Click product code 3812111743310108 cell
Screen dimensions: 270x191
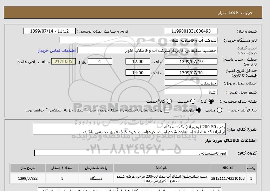(228, 178)
